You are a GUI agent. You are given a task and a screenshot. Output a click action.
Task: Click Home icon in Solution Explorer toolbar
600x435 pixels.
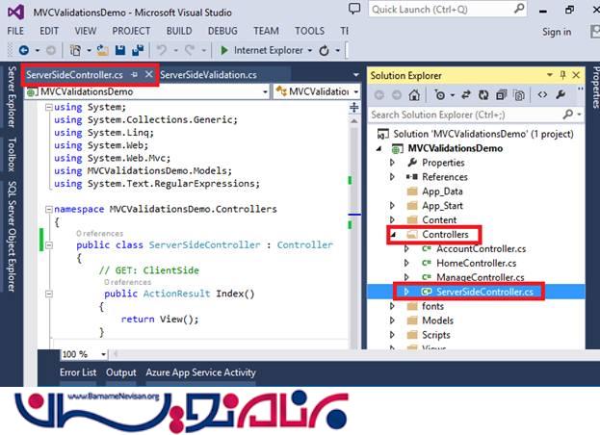click(x=414, y=94)
